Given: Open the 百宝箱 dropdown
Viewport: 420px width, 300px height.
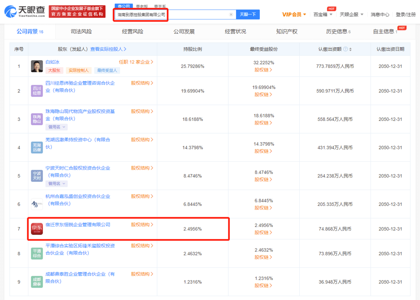Looking at the screenshot, I should click(x=323, y=14).
